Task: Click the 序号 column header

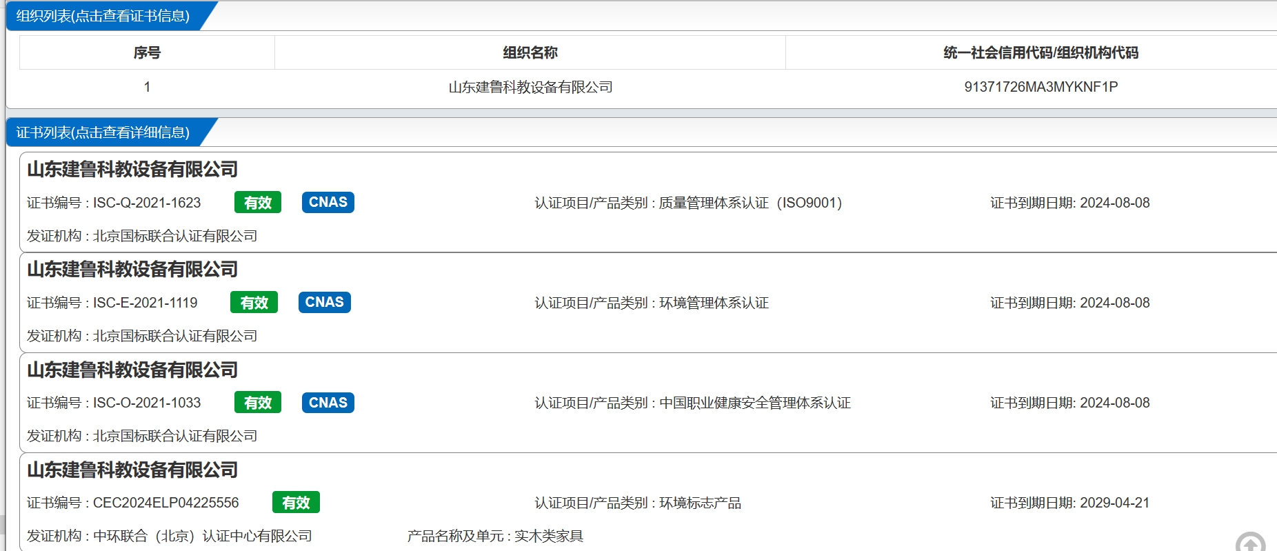Action: tap(147, 52)
